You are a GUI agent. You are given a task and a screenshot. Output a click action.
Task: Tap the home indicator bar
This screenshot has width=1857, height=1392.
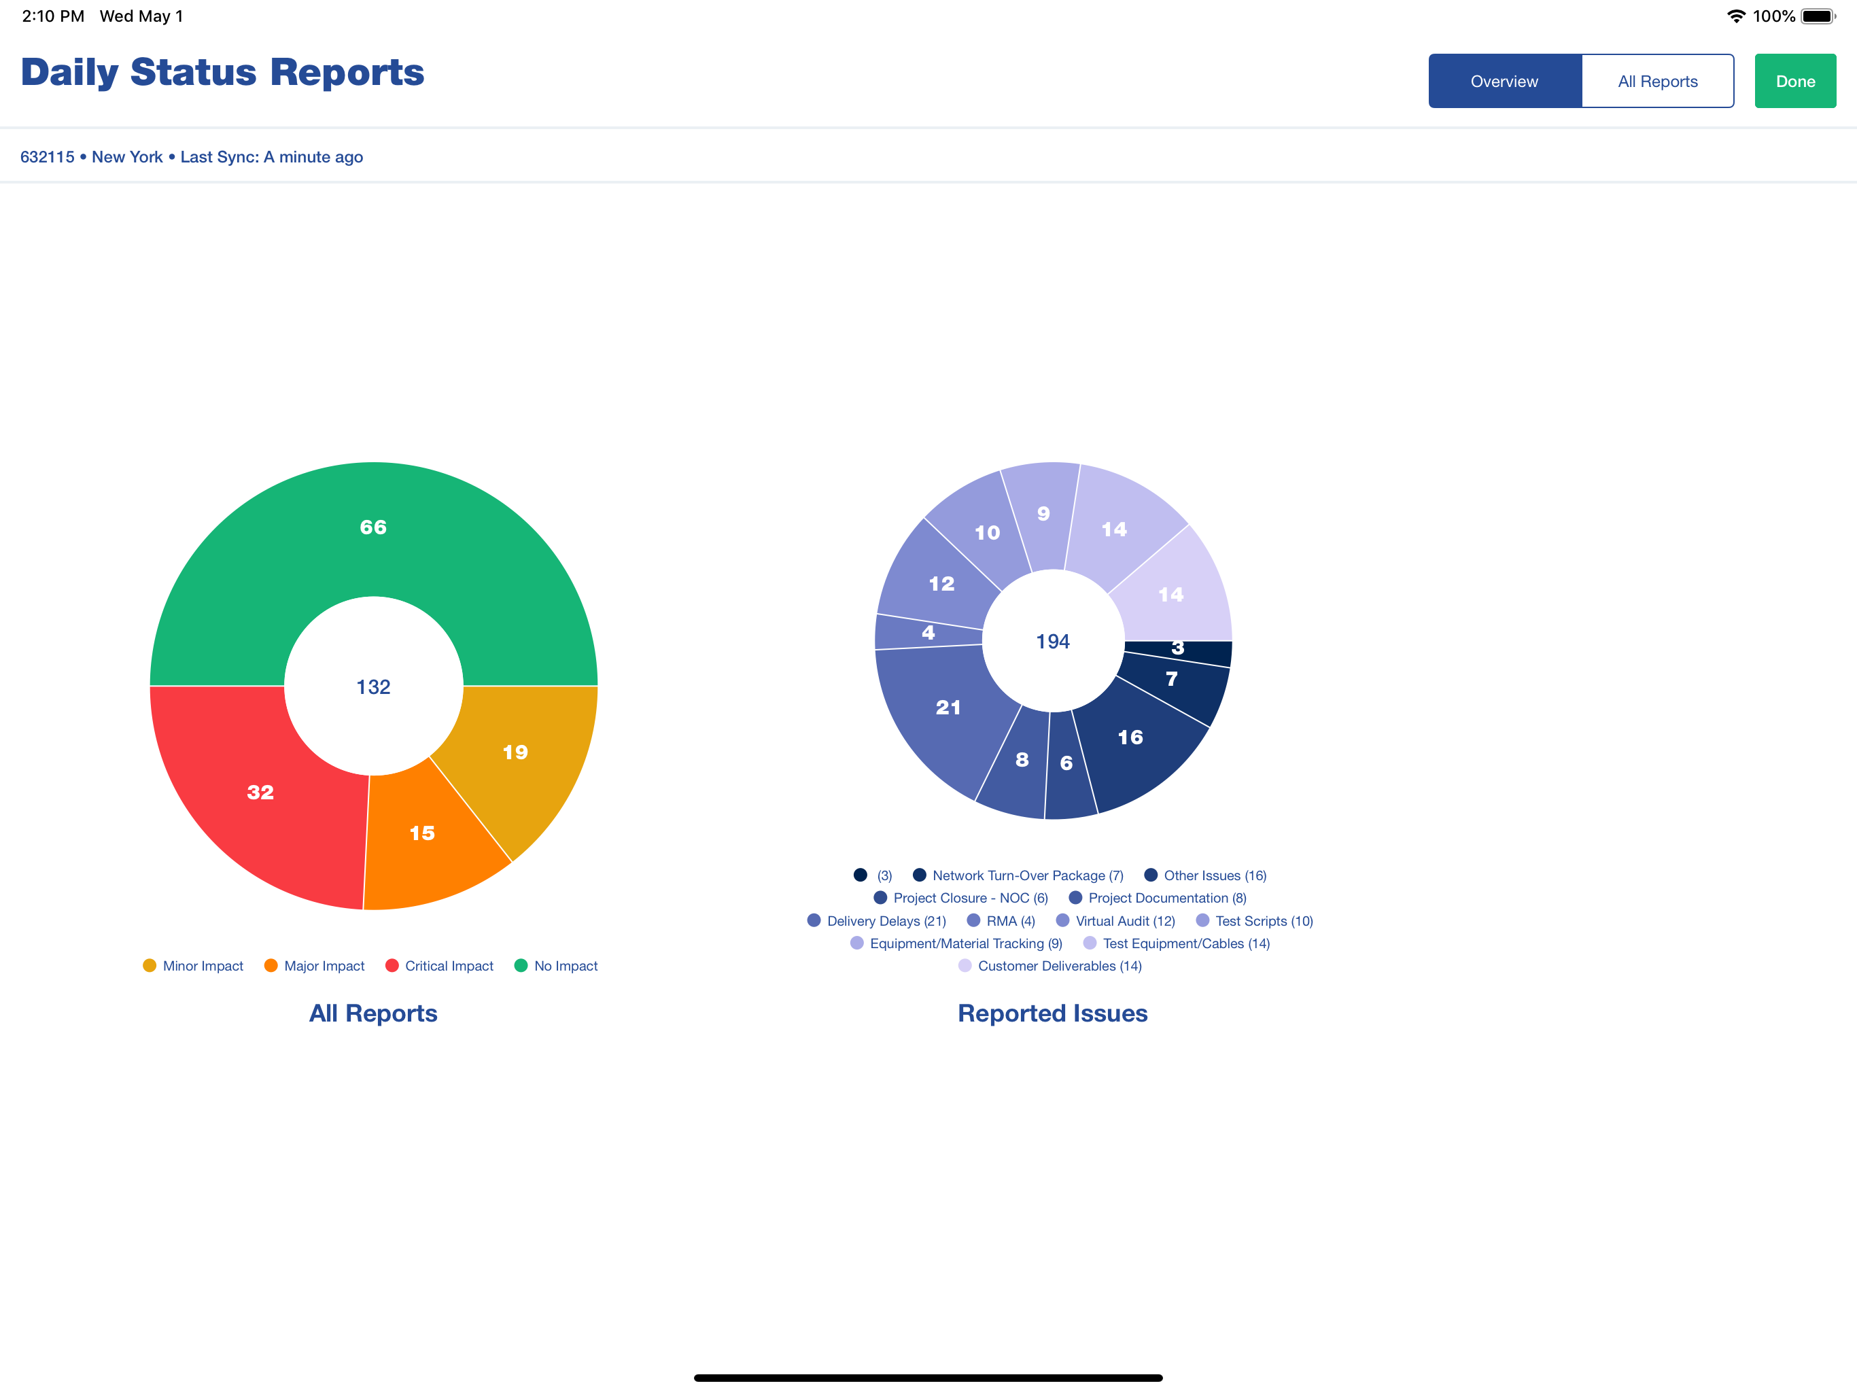[x=928, y=1378]
